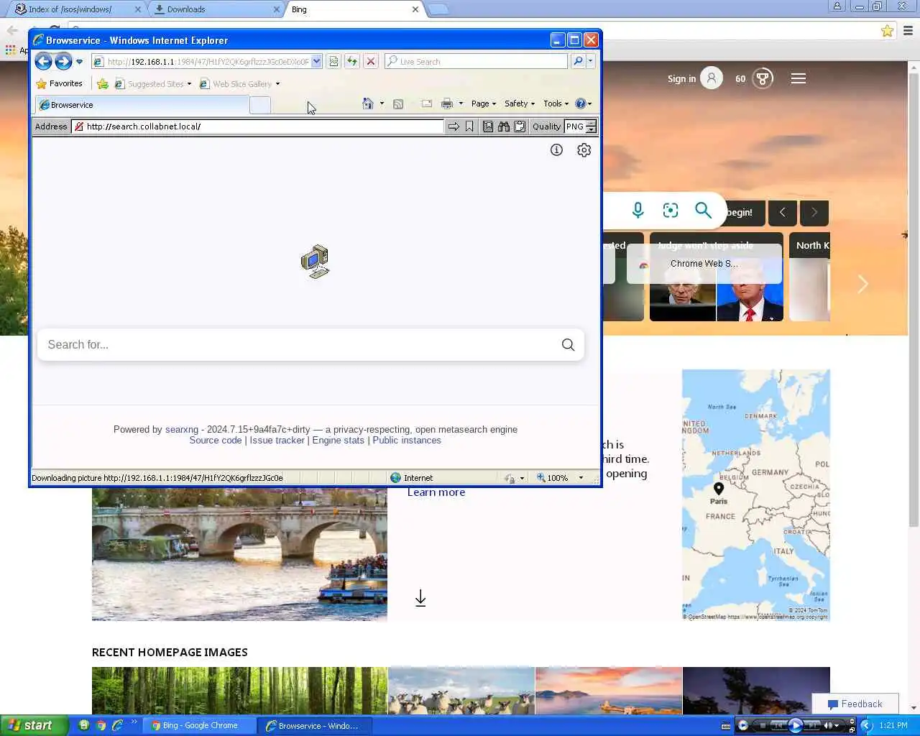The height and width of the screenshot is (736, 920).
Task: Switch to Bing - Google Chrome taskbar button
Action: pyautogui.click(x=199, y=726)
